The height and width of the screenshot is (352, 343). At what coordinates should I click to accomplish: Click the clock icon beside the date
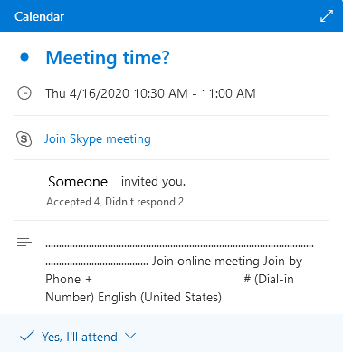click(24, 93)
